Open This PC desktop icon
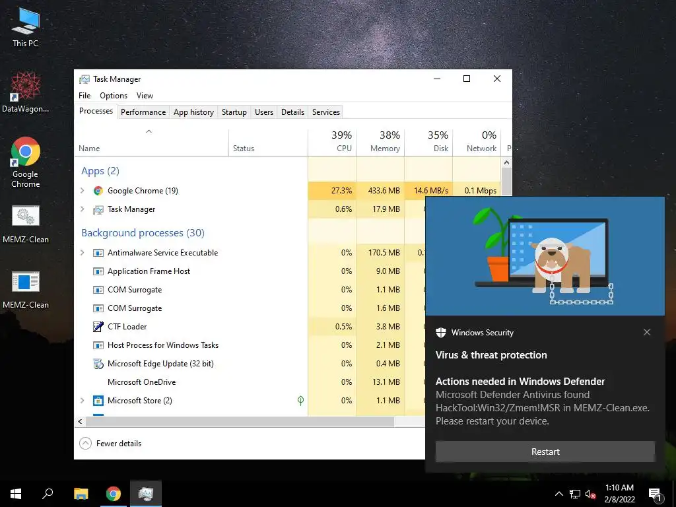 point(26,26)
